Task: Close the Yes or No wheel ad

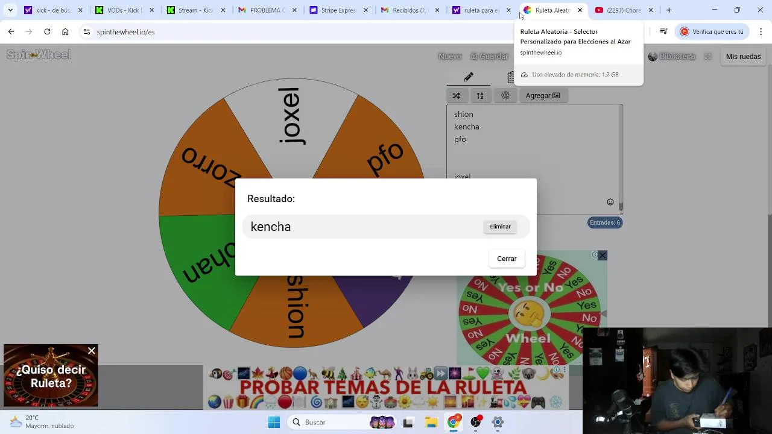Action: pos(603,256)
